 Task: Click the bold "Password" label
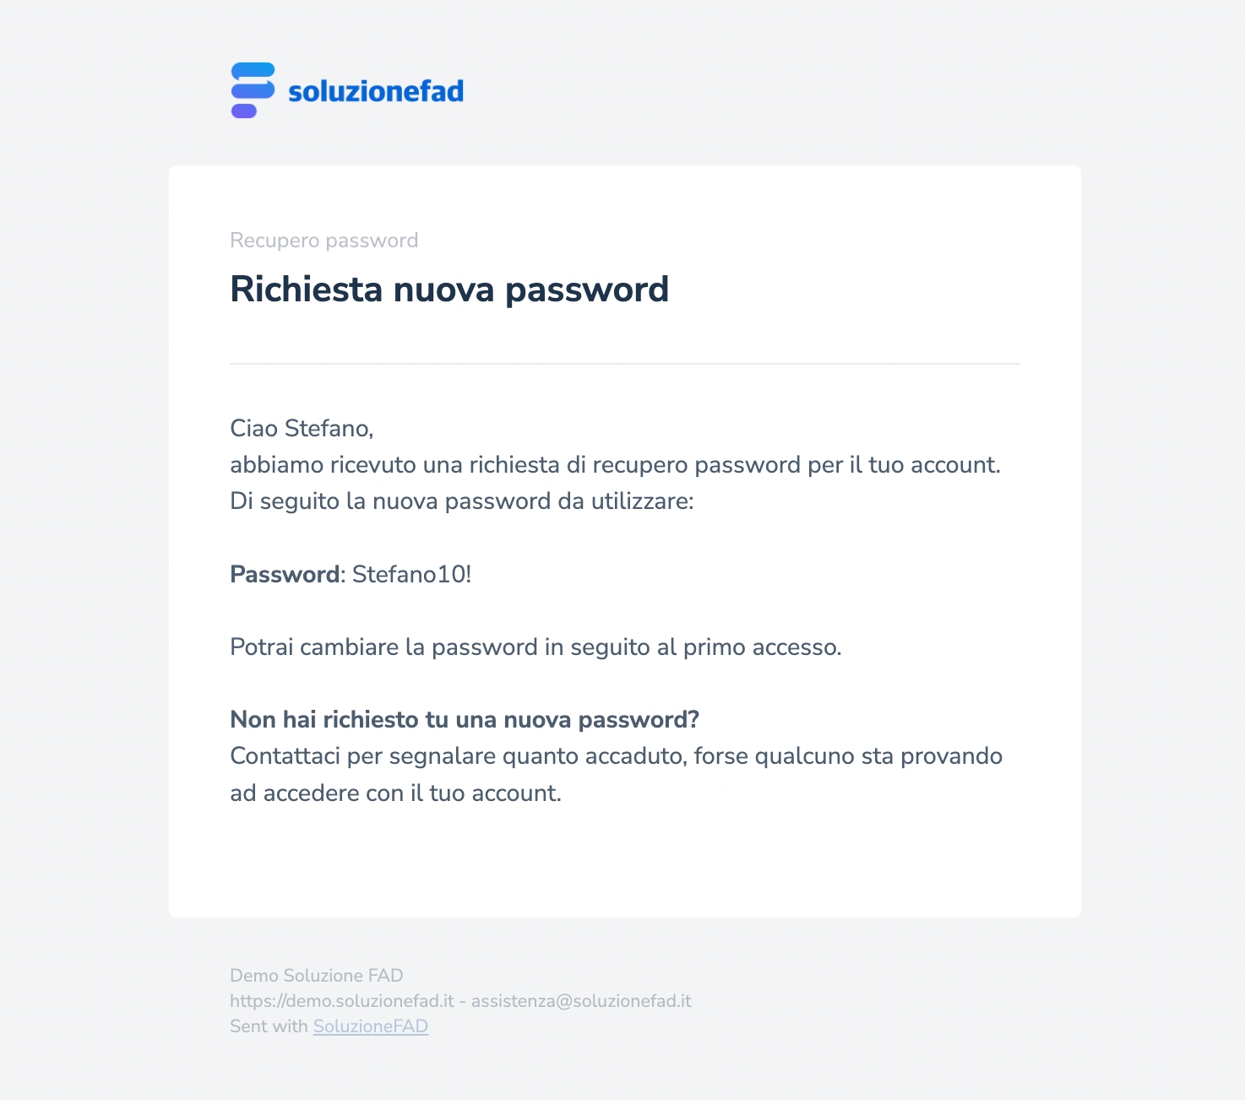point(285,574)
